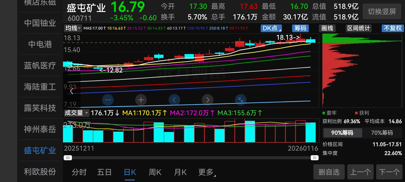Toggle the 筹码 chip distribution panel
The image size is (405, 182).
(300, 28)
